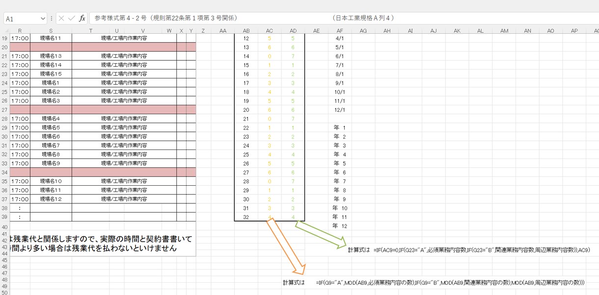Select column header AP
This screenshot has height=295, width=599.
click(574, 30)
